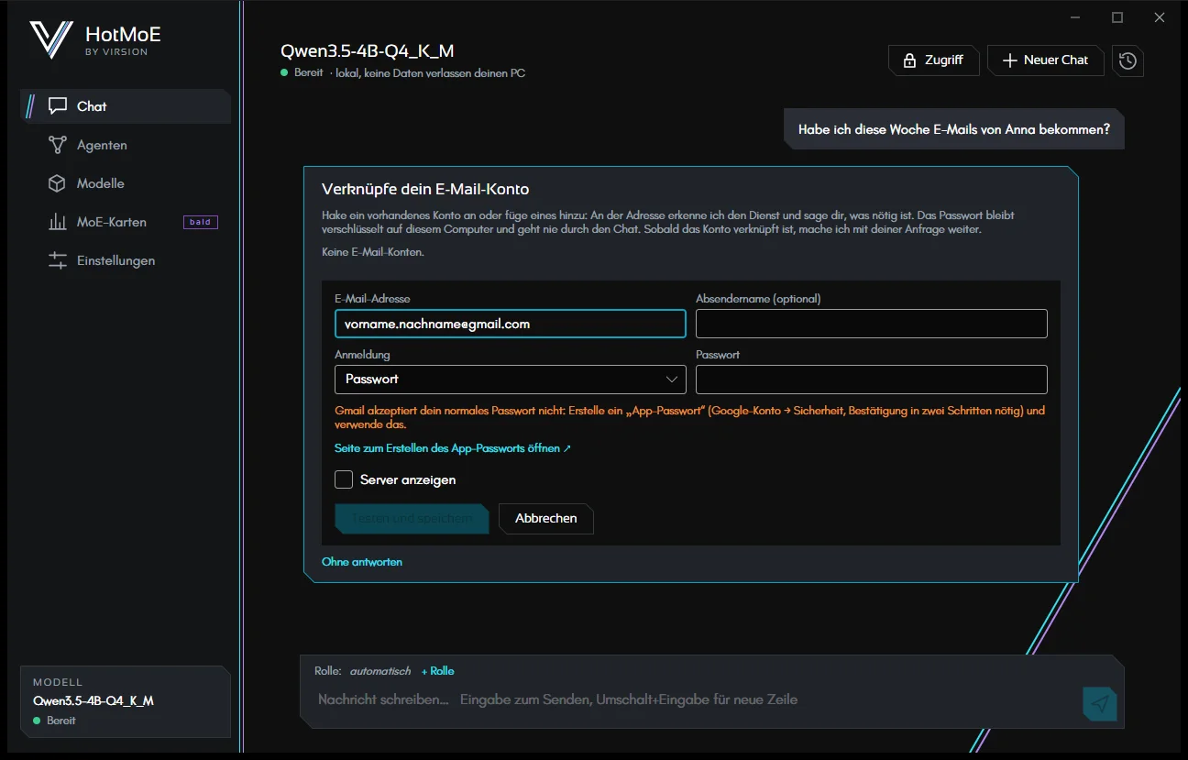Start a Neuer Chat
The height and width of the screenshot is (760, 1188).
[1046, 61]
